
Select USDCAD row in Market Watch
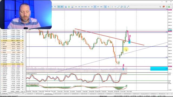(x=12, y=37)
